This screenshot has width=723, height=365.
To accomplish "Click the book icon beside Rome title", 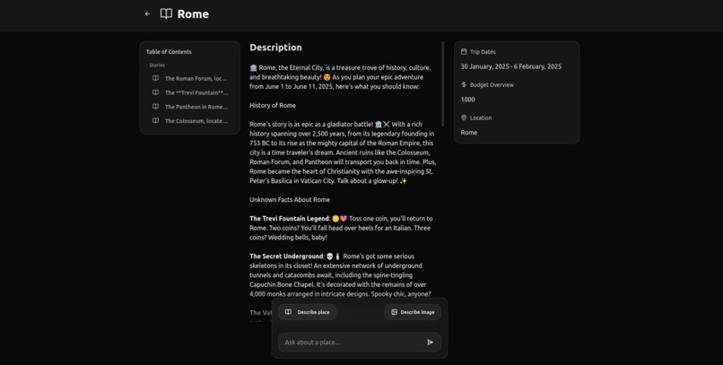I will click(166, 13).
